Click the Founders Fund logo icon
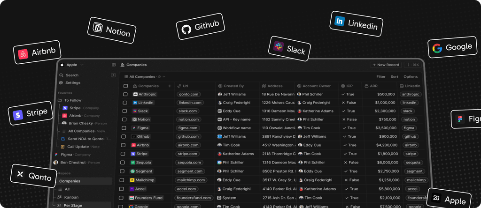Image resolution: width=481 pixels, height=208 pixels. click(x=132, y=198)
